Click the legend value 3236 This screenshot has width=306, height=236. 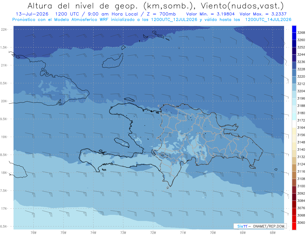pos(301,62)
